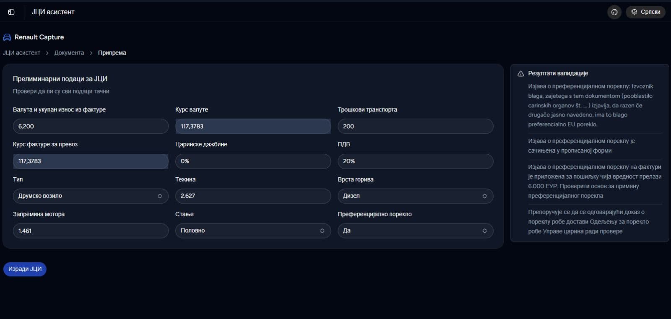
Task: Click the invoice amount field showing 6.200
Action: [91, 126]
